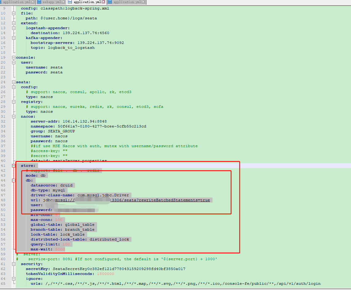Click the '#access-key' comment line
The height and width of the screenshot is (290, 351).
(49, 151)
